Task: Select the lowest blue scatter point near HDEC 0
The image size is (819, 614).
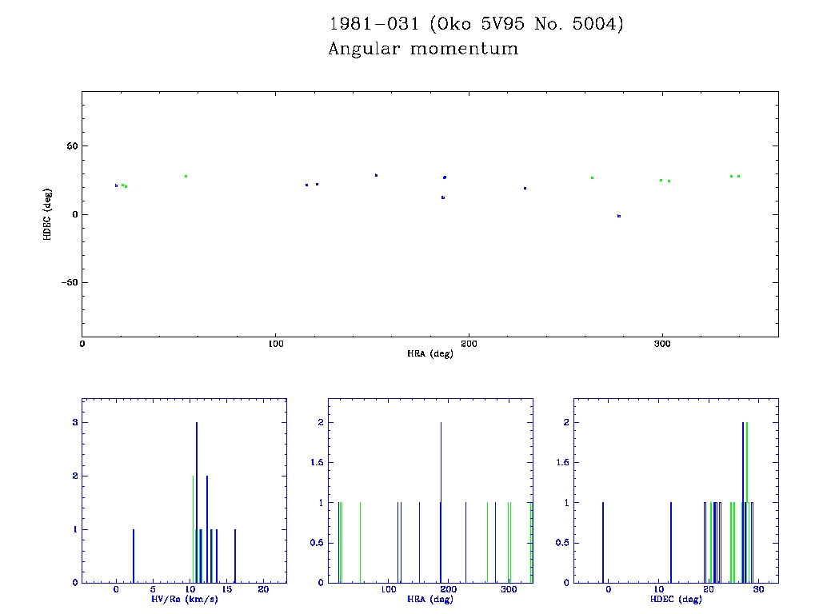Action: pyautogui.click(x=619, y=216)
